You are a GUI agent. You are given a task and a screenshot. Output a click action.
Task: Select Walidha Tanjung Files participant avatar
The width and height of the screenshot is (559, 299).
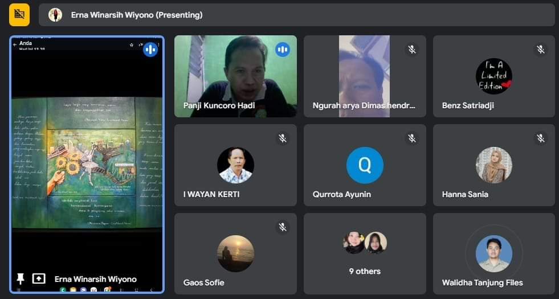493,253
